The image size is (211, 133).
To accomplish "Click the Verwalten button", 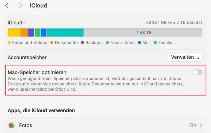I will coord(185,57).
